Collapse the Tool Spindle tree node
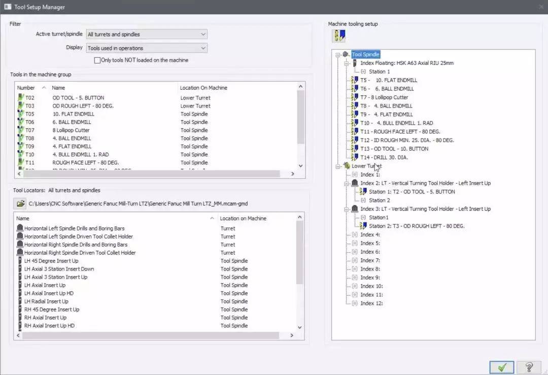 click(337, 54)
